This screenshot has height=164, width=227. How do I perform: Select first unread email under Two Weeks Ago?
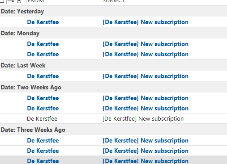pyautogui.click(x=113, y=98)
